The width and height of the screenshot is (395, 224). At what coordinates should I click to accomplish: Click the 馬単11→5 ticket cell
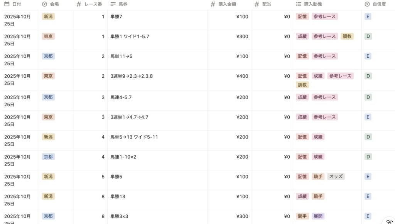121,56
